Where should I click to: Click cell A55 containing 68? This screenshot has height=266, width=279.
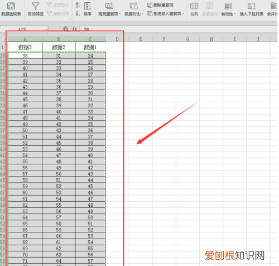25,242
